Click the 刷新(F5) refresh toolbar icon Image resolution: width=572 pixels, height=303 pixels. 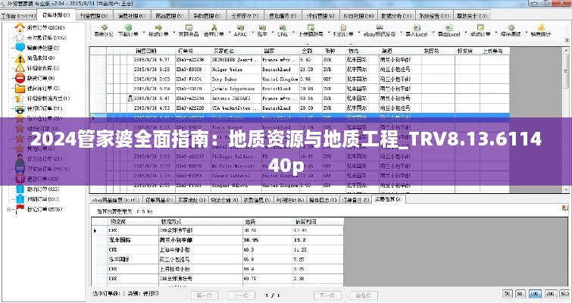pyautogui.click(x=105, y=27)
